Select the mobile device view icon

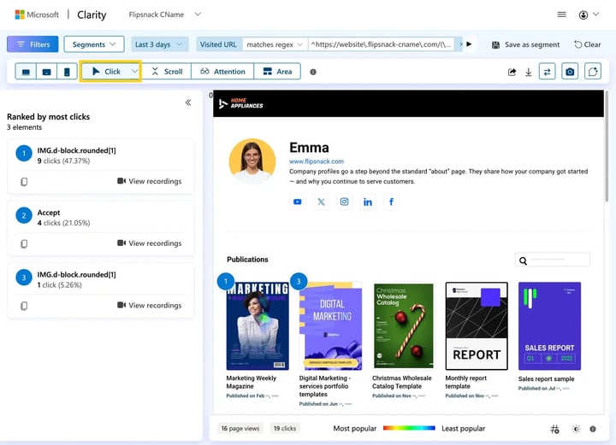(x=67, y=72)
